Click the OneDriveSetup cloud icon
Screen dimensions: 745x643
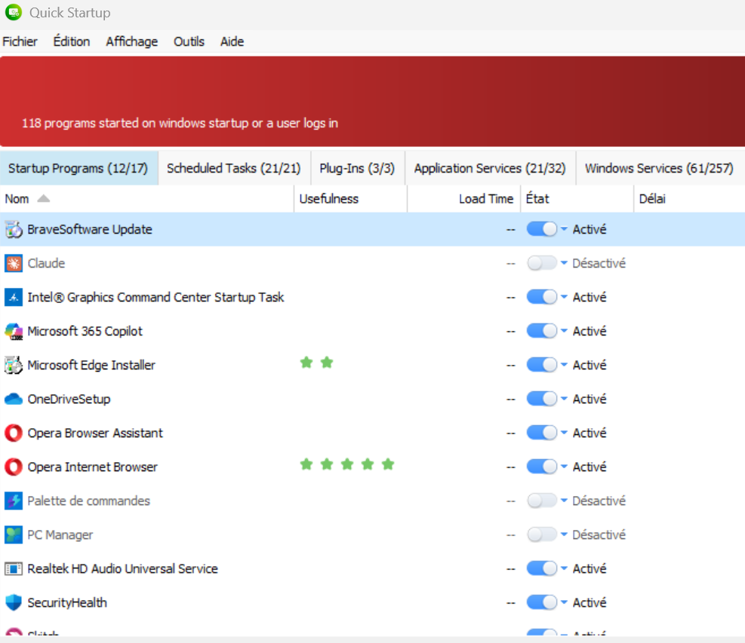click(x=14, y=399)
